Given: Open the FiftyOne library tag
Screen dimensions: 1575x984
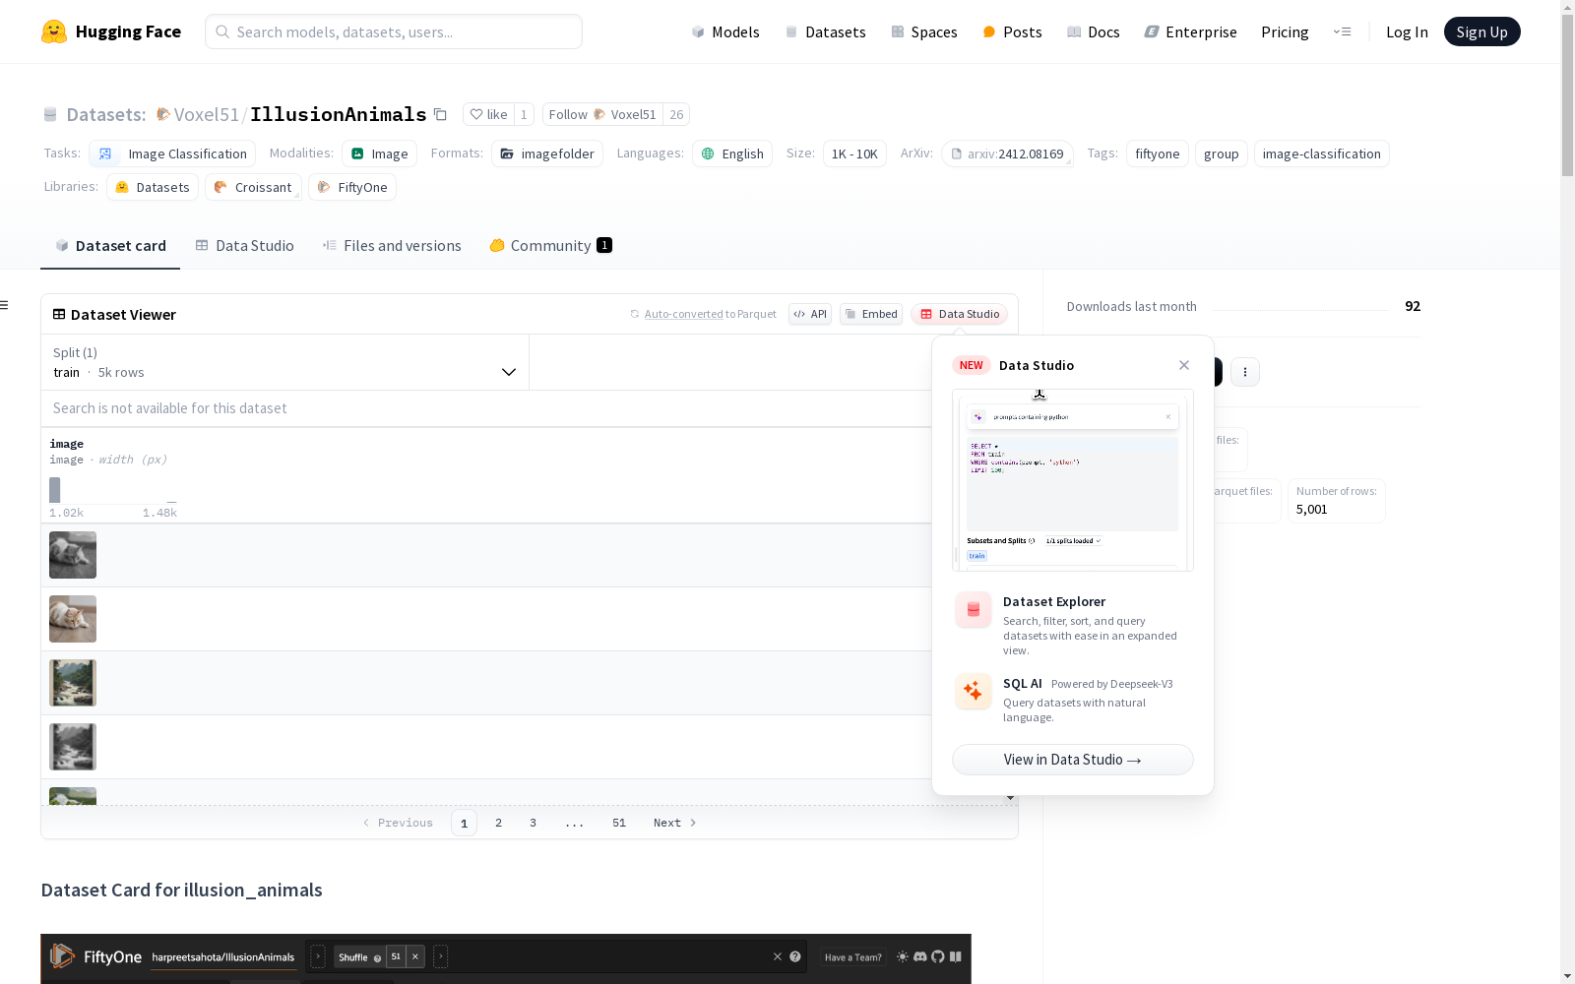Looking at the screenshot, I should point(352,187).
